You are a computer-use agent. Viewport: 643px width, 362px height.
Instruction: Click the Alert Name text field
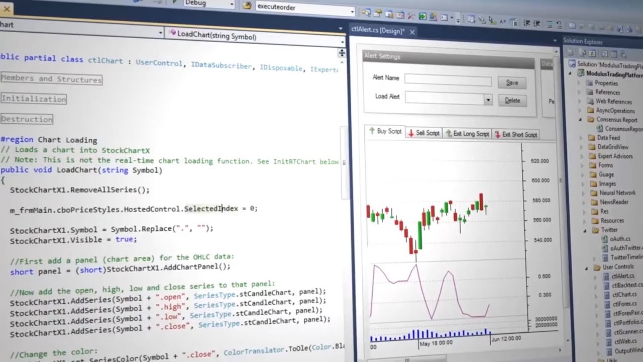[448, 80]
